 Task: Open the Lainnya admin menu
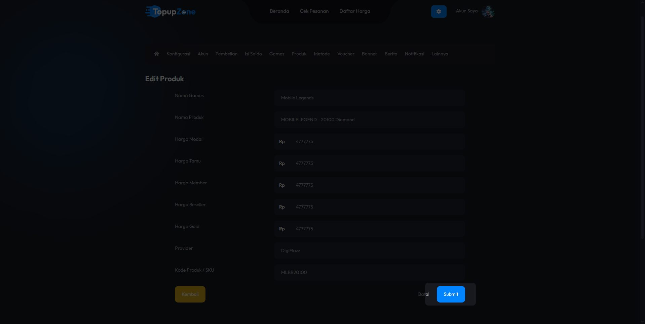coord(440,54)
